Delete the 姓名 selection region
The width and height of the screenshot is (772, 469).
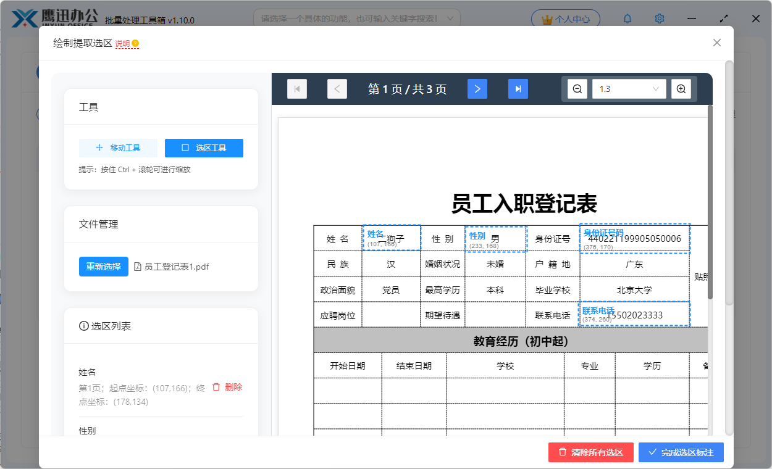[x=227, y=387]
